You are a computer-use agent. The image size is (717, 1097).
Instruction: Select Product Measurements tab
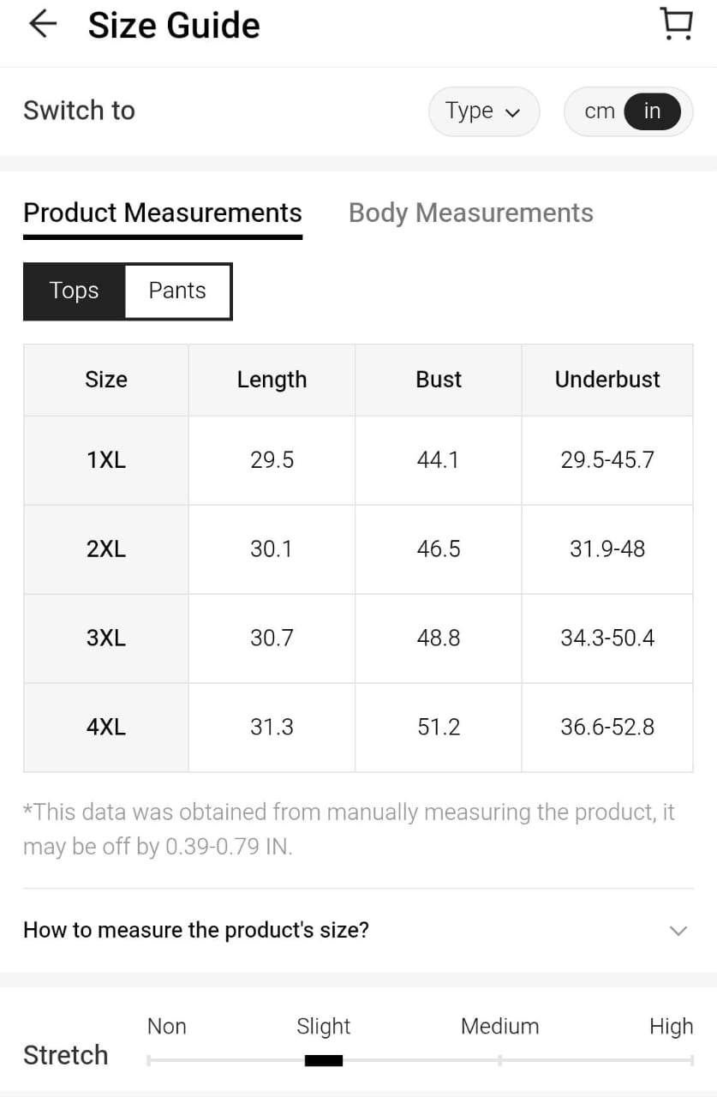pos(163,213)
